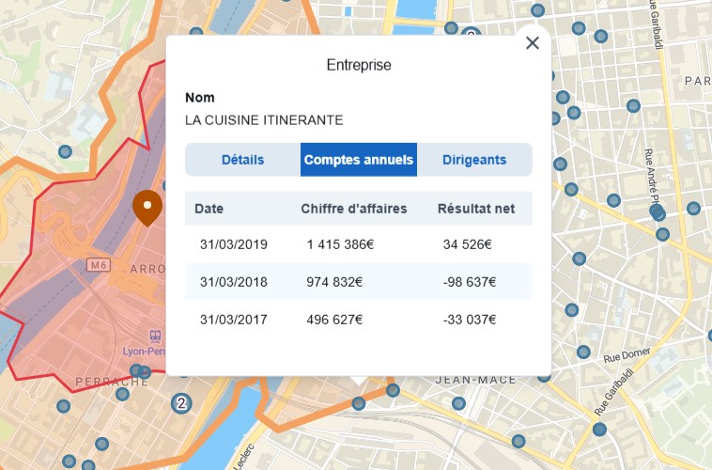The height and width of the screenshot is (470, 712).
Task: Open the Dirigeants tab
Action: coord(474,160)
